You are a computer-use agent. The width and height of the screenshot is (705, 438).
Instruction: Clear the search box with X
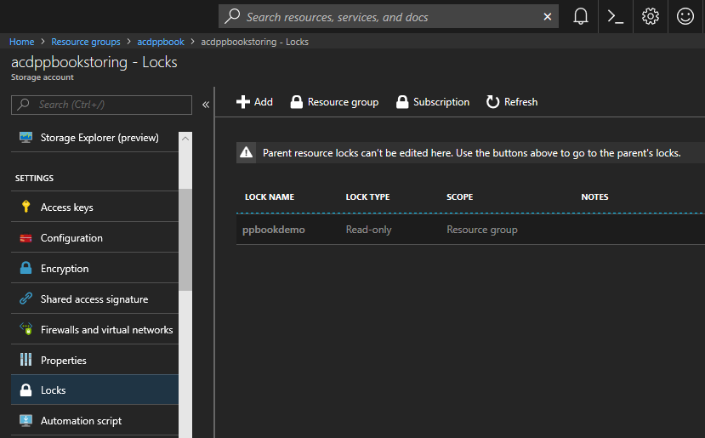[547, 17]
